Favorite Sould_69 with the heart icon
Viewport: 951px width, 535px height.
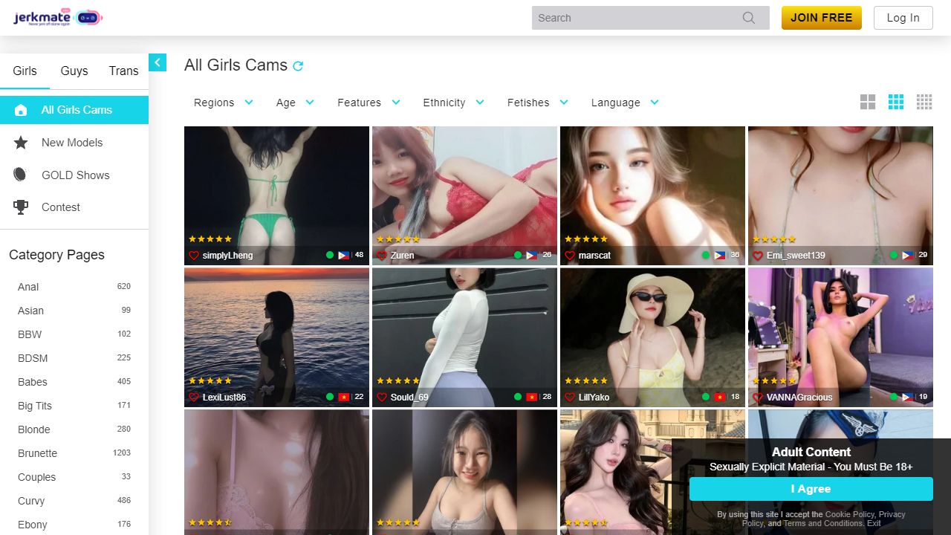pos(382,397)
